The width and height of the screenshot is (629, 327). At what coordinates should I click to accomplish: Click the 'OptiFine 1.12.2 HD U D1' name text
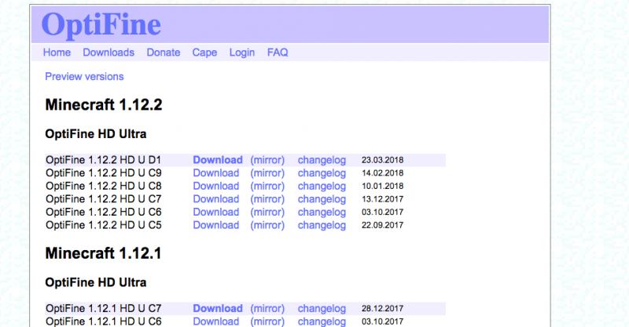103,160
